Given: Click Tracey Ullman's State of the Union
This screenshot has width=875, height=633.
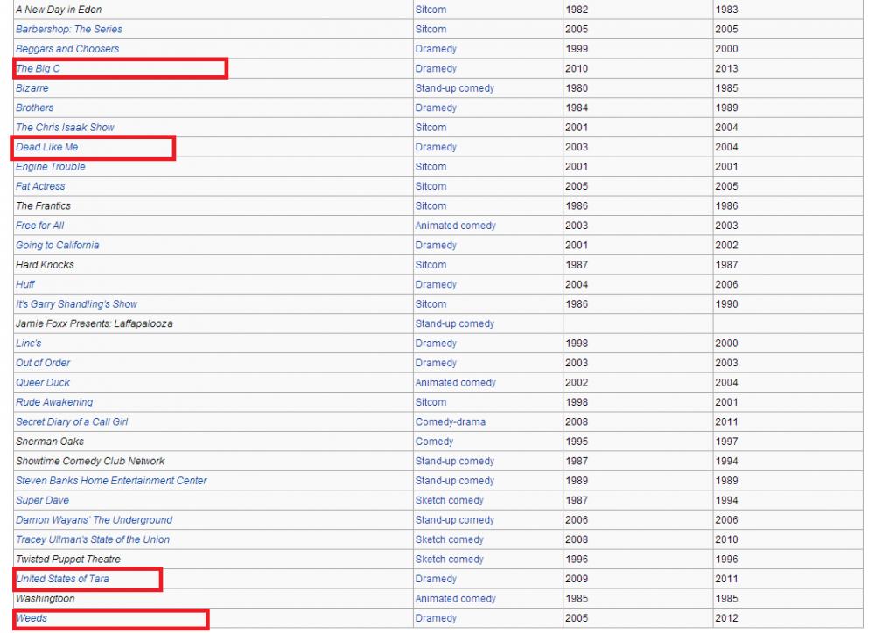Looking at the screenshot, I should 93,539.
